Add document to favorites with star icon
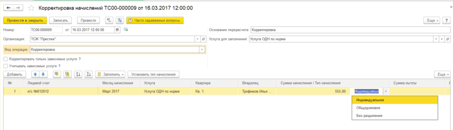 click(31, 8)
